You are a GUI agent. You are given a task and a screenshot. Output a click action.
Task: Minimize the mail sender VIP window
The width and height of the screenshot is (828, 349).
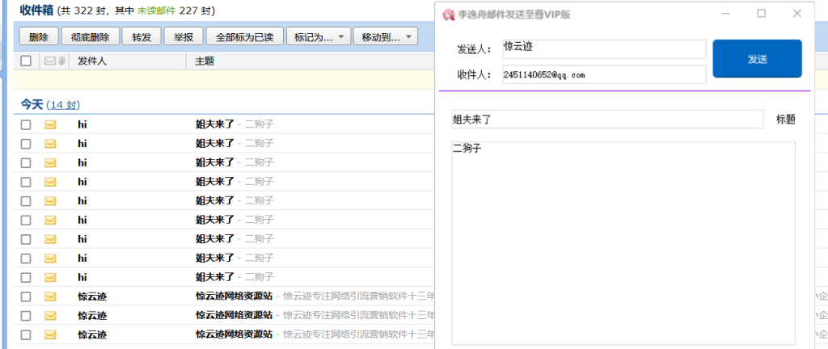point(724,14)
